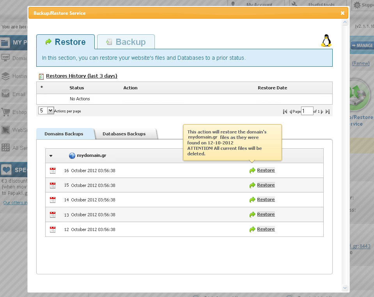
Task: Open Hosting in background sidebar
Action: (x=14, y=76)
